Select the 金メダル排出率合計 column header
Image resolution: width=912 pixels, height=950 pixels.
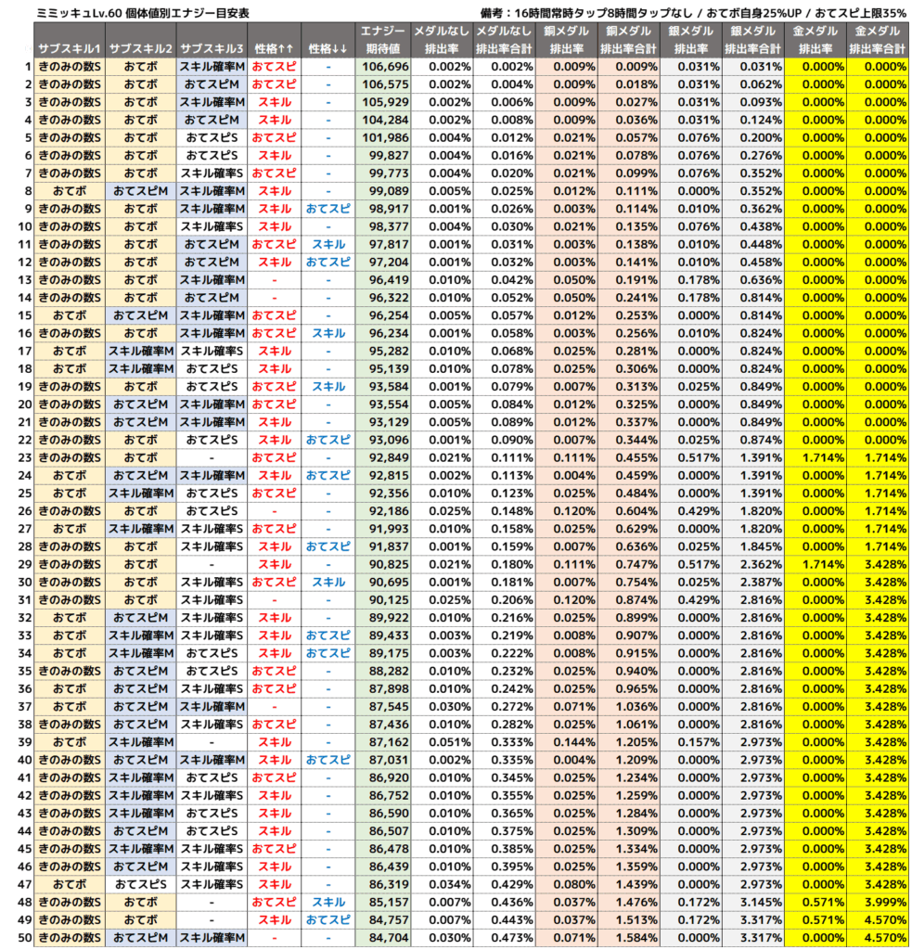coord(878,40)
